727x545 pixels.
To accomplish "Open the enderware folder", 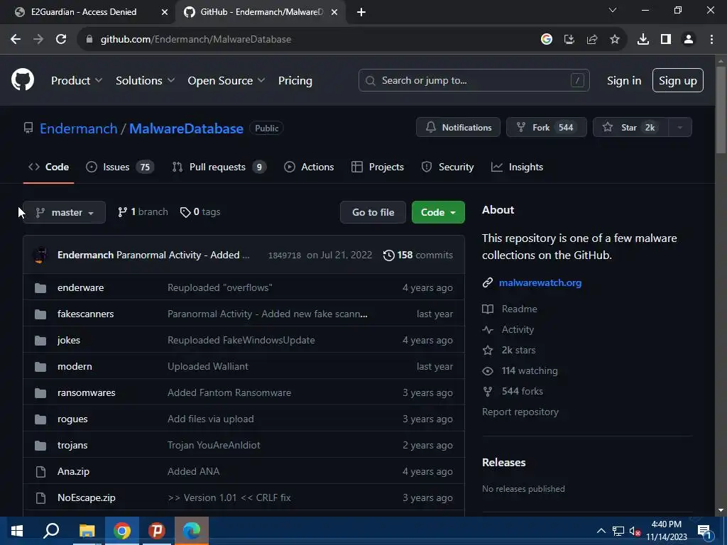I will tap(81, 287).
